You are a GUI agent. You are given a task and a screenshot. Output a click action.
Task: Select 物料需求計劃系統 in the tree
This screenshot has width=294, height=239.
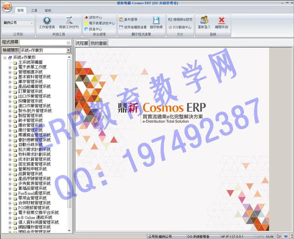[x=34, y=155]
